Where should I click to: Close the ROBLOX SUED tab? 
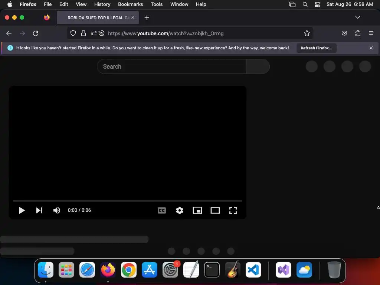tap(133, 17)
